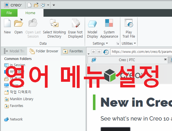The image size is (172, 131).
Task: Open 작업 디렉토리 working directory folder
Action: [18, 92]
